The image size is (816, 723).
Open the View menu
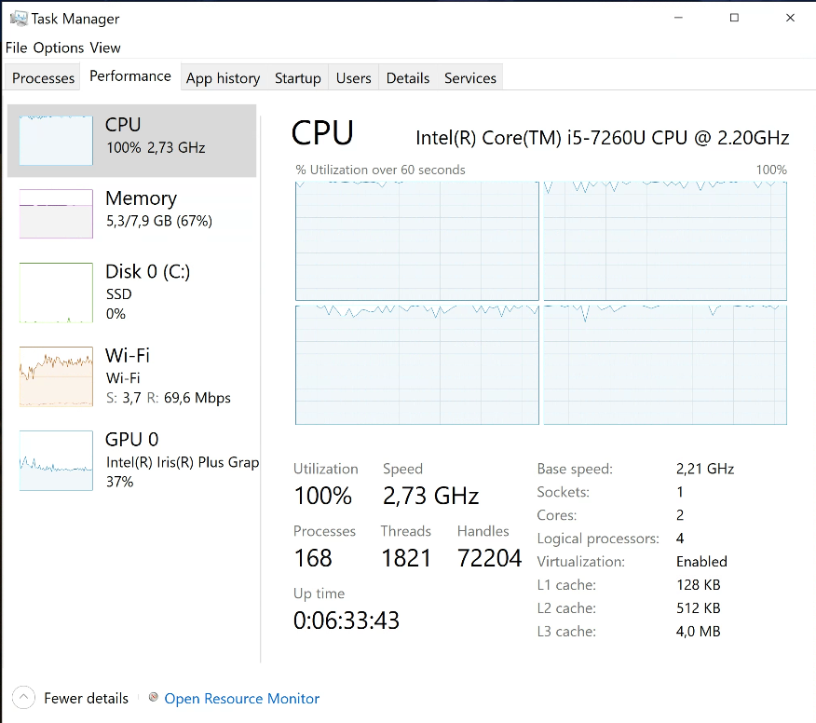pyautogui.click(x=105, y=48)
